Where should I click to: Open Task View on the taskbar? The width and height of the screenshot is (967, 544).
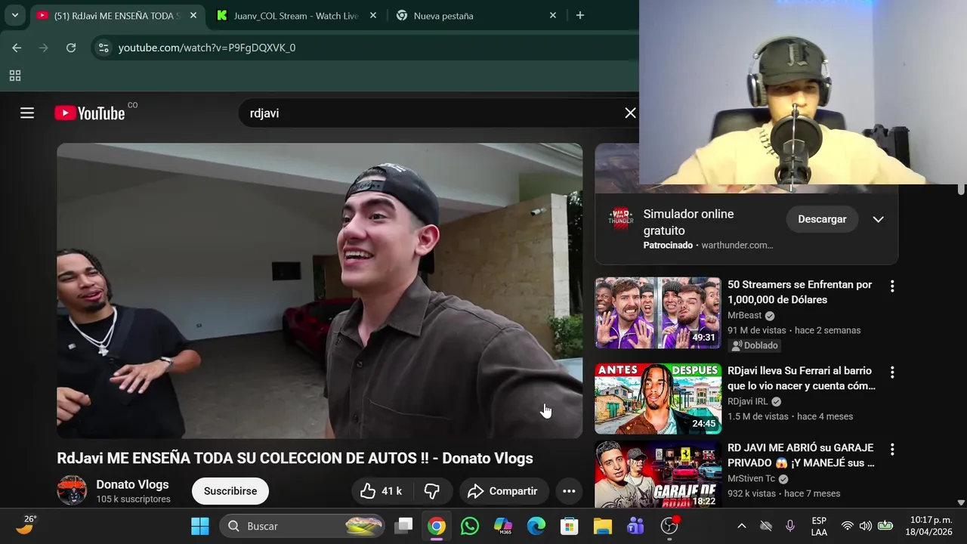[404, 526]
